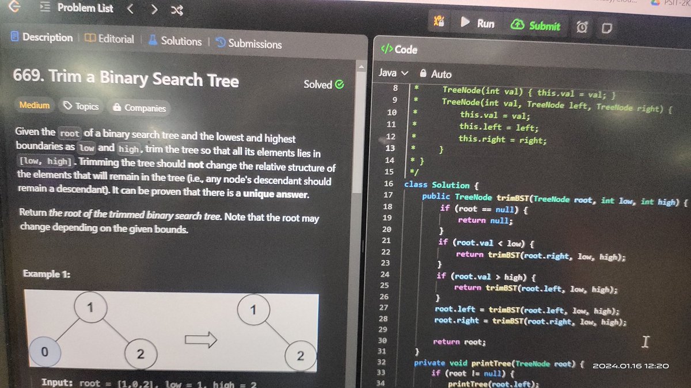Screen dimensions: 691x388
Task: Show the Topics tag
Action: (x=81, y=106)
